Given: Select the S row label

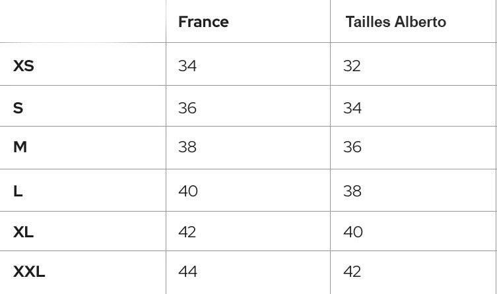Looking at the screenshot, I should (18, 107).
